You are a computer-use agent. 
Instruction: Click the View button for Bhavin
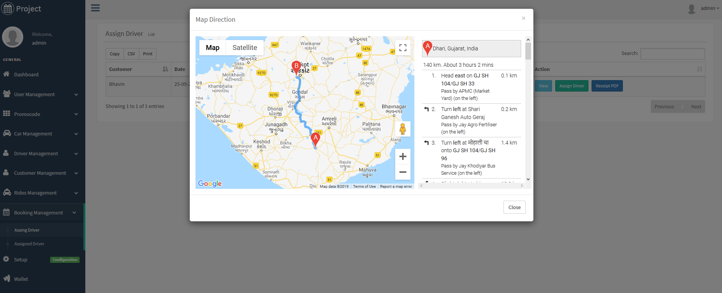coord(543,86)
